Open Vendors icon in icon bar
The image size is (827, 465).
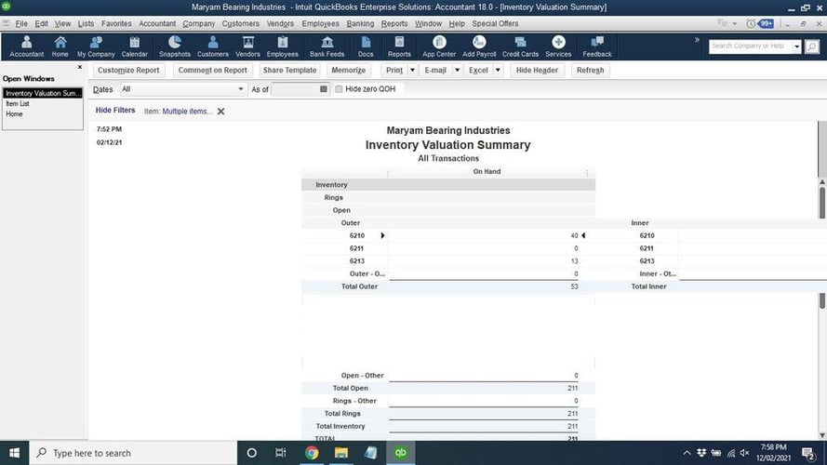247,46
